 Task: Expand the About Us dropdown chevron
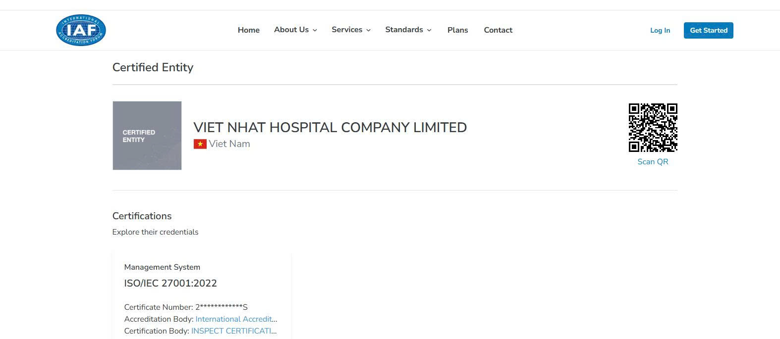(x=315, y=30)
